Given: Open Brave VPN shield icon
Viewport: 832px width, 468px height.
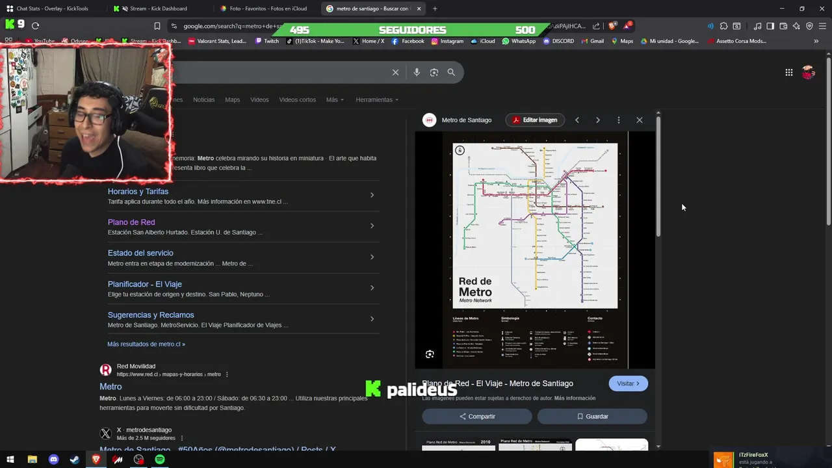Looking at the screenshot, I should click(809, 26).
